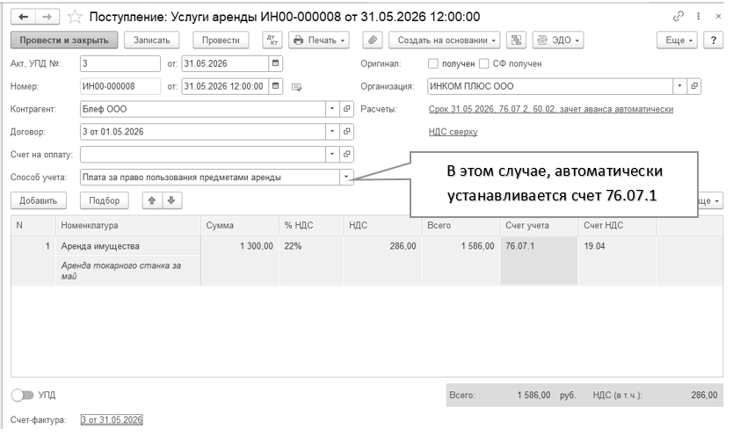Open attached files paperclip icon
The height and width of the screenshot is (443, 733).
372,40
